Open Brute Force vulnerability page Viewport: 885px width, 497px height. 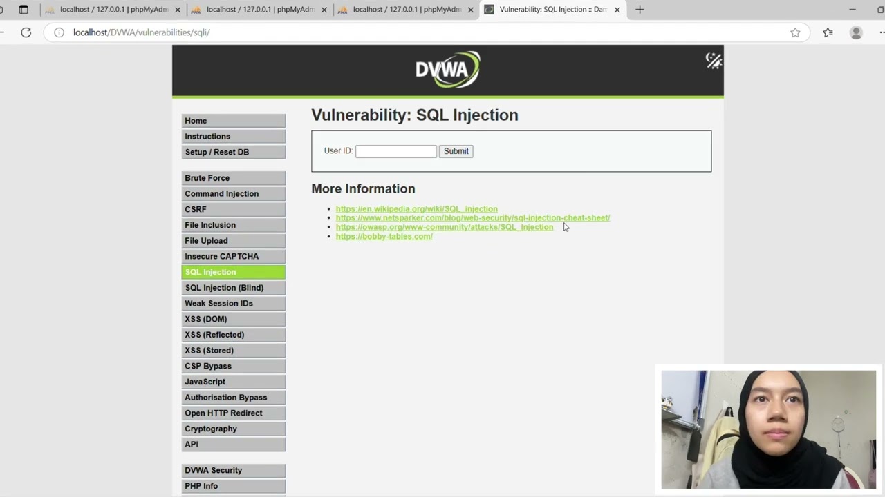pos(234,178)
